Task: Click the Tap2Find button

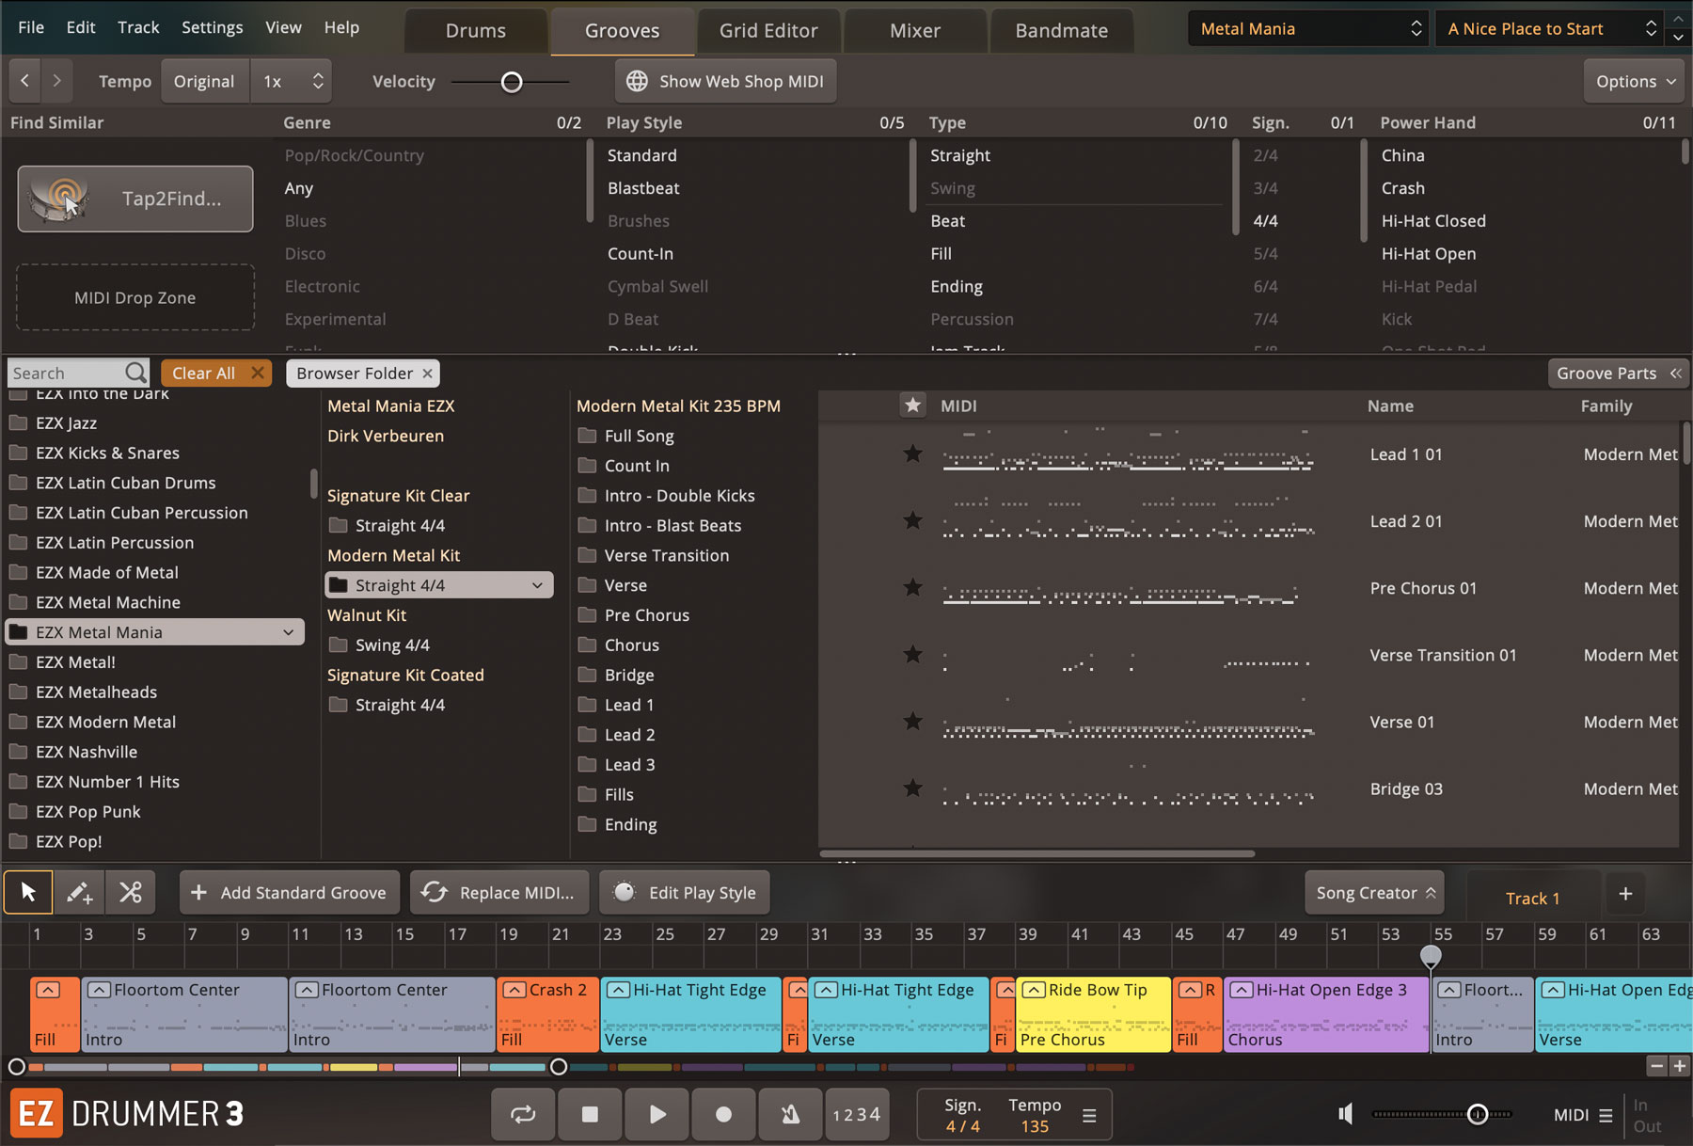Action: (135, 199)
